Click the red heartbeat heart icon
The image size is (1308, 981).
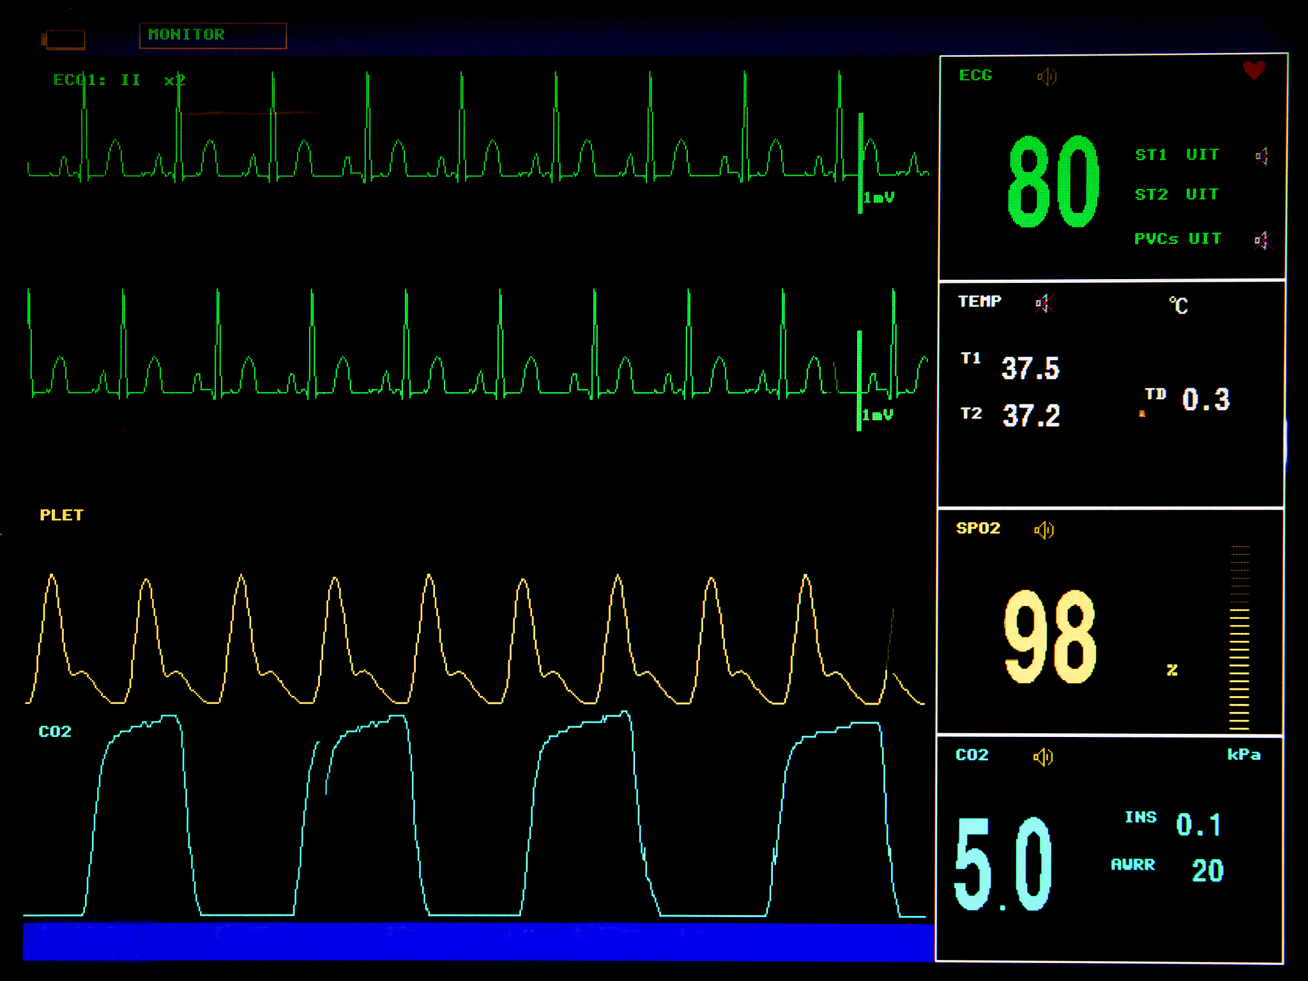click(x=1254, y=70)
